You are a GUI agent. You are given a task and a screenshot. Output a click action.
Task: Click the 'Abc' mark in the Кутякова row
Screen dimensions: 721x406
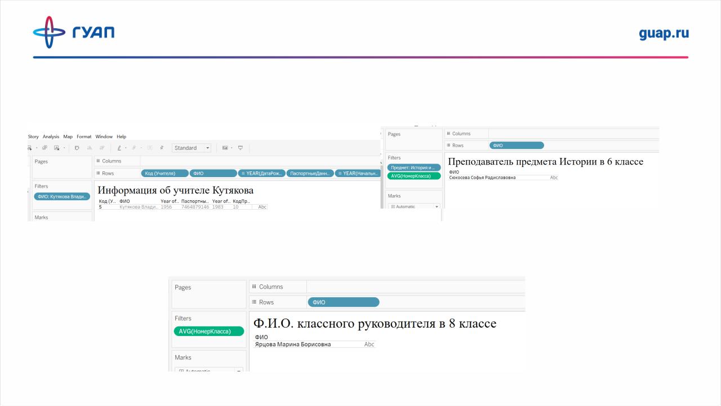pos(262,207)
